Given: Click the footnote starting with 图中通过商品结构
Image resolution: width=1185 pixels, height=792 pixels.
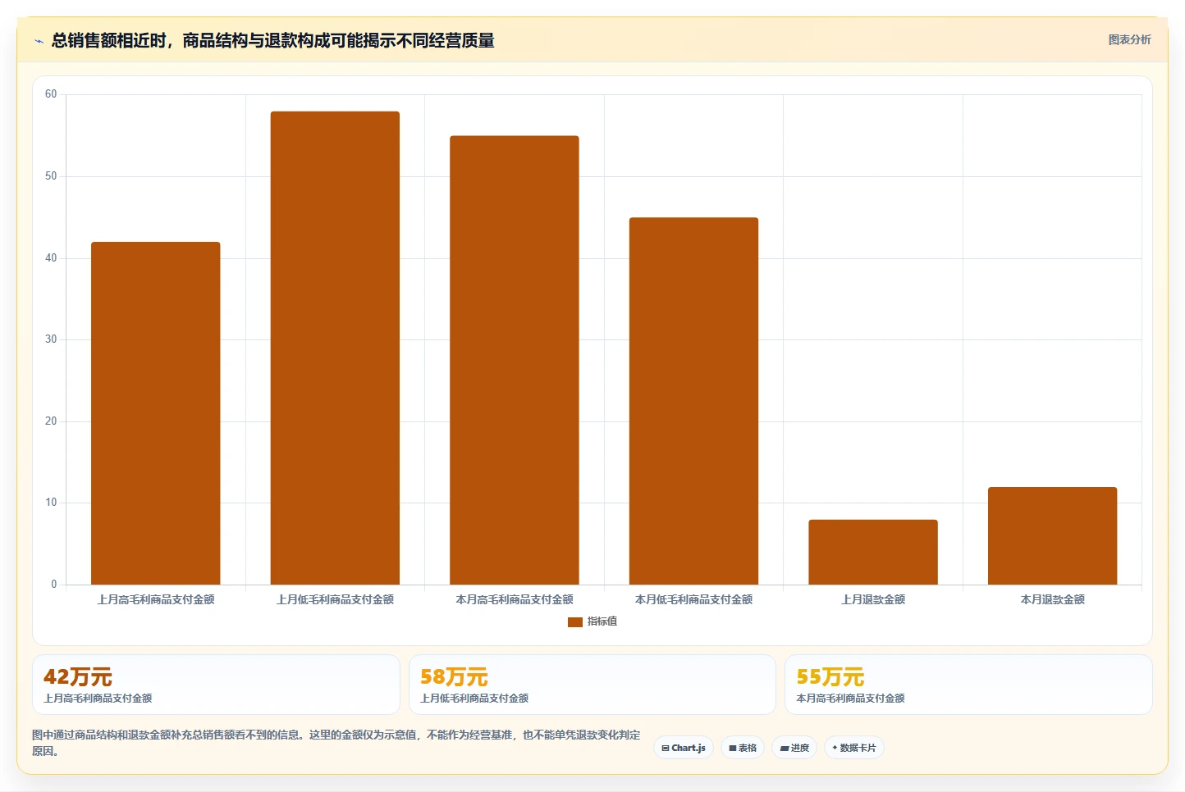Looking at the screenshot, I should point(336,743).
